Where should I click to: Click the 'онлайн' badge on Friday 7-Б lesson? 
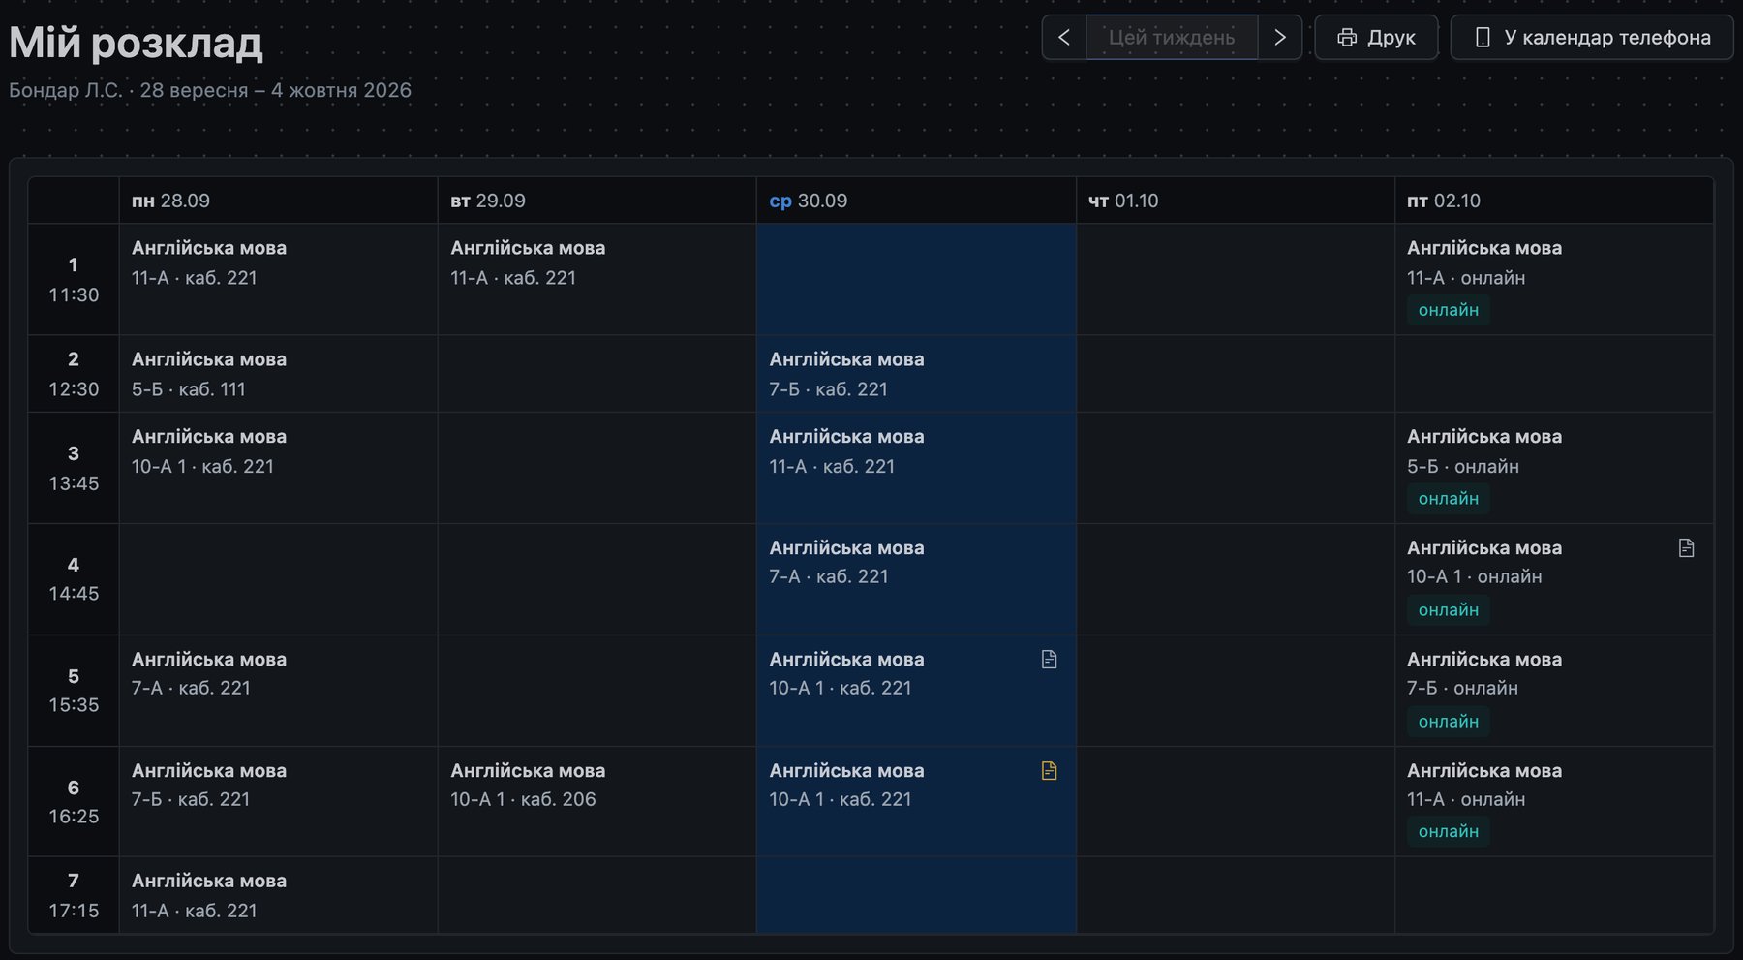(x=1448, y=722)
